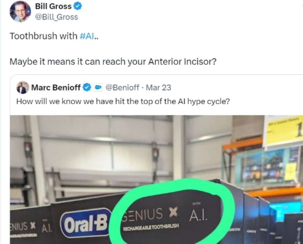Click the A.I. text on the box
Viewport: 303px width, 244px height.
(198, 215)
